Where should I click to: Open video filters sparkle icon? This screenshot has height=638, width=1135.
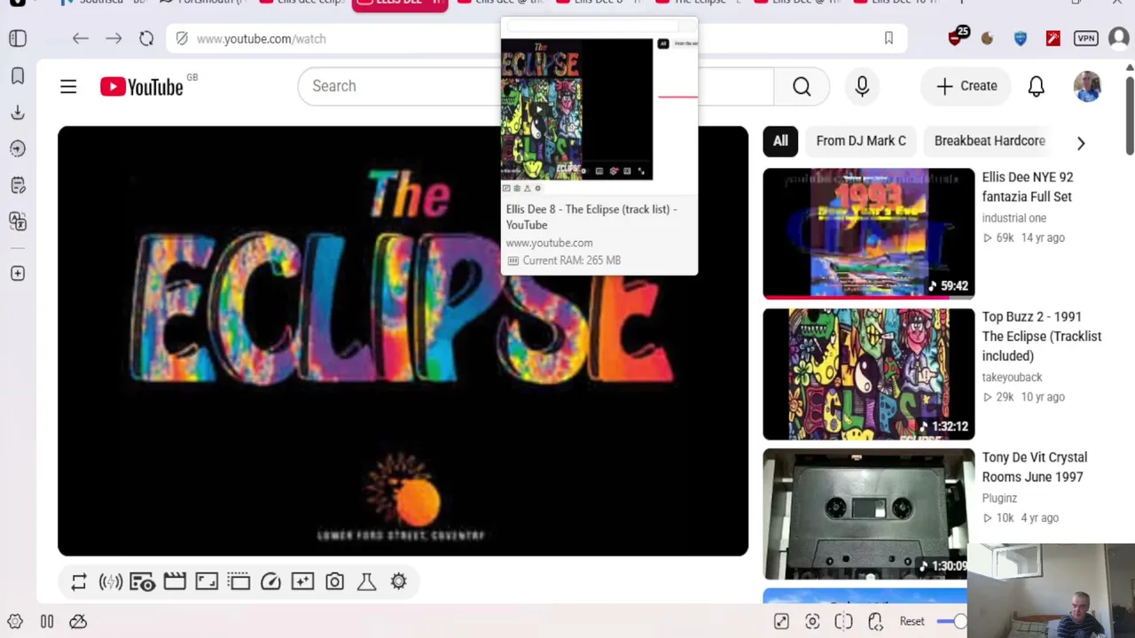[x=302, y=581]
